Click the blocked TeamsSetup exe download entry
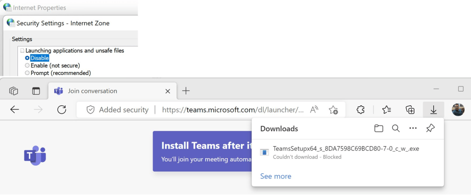471x195 pixels. (x=345, y=152)
